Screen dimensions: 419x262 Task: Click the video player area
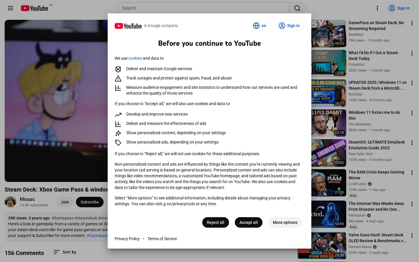(56, 101)
